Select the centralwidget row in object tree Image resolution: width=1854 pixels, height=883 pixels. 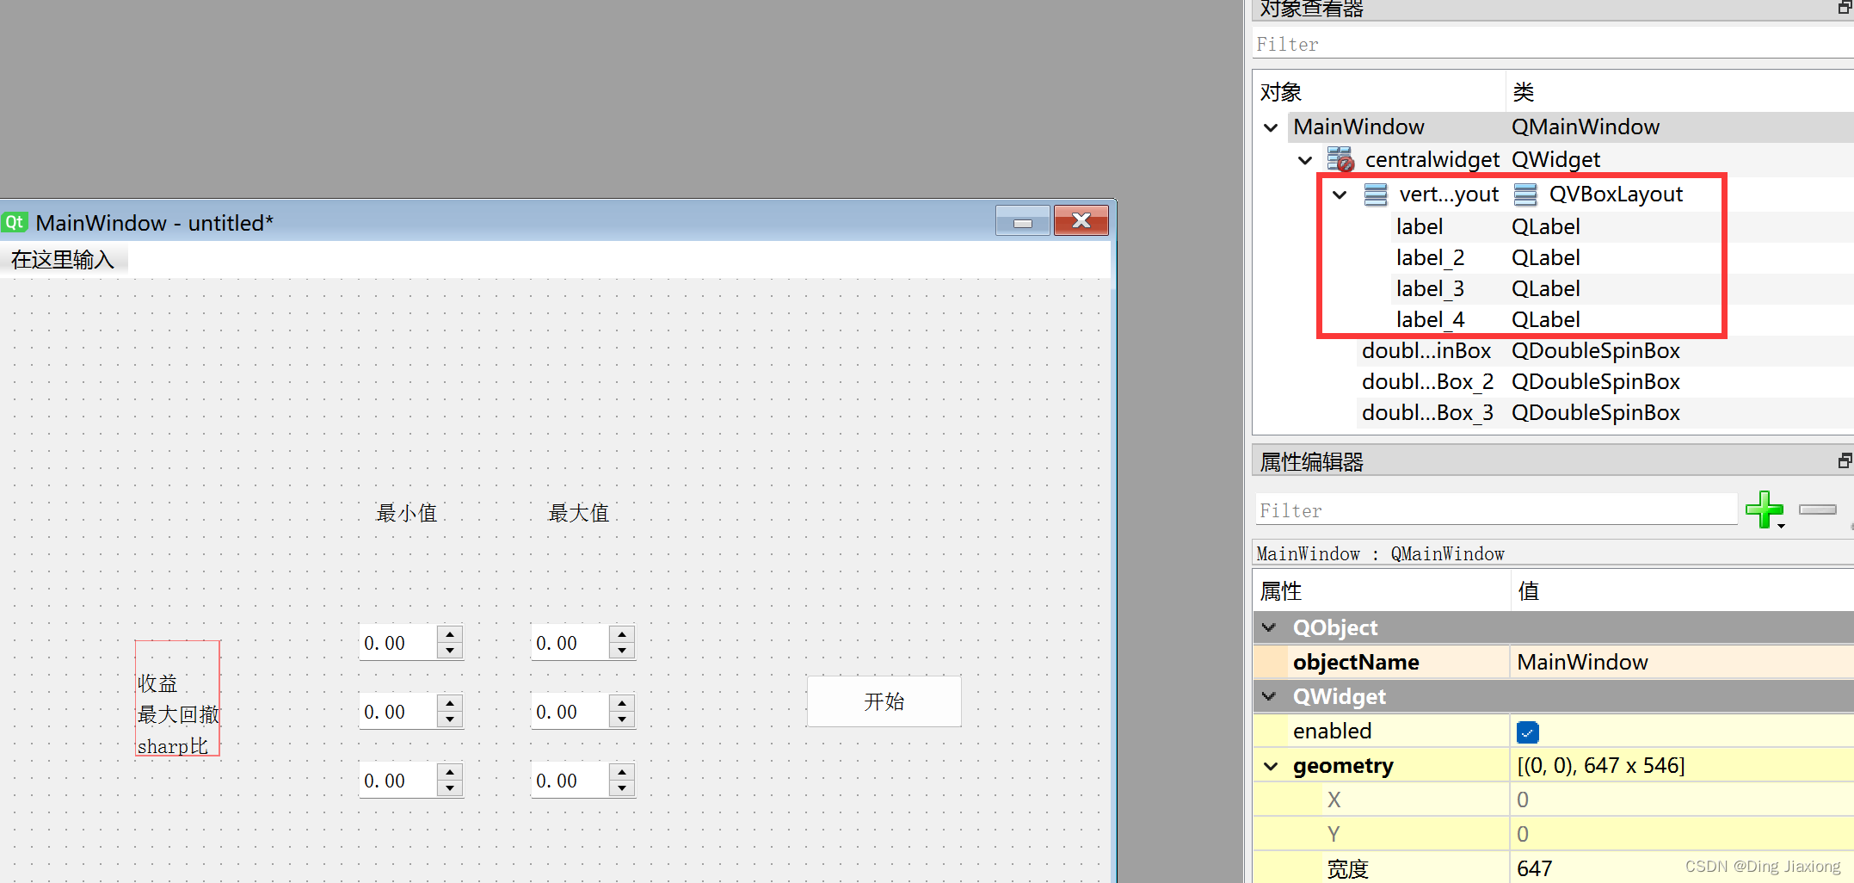[x=1587, y=160]
